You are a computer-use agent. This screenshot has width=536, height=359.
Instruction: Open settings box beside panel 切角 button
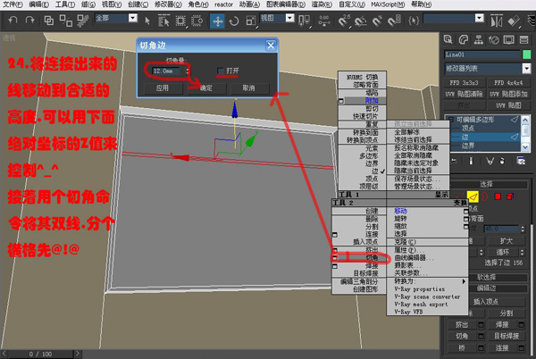coord(481,336)
